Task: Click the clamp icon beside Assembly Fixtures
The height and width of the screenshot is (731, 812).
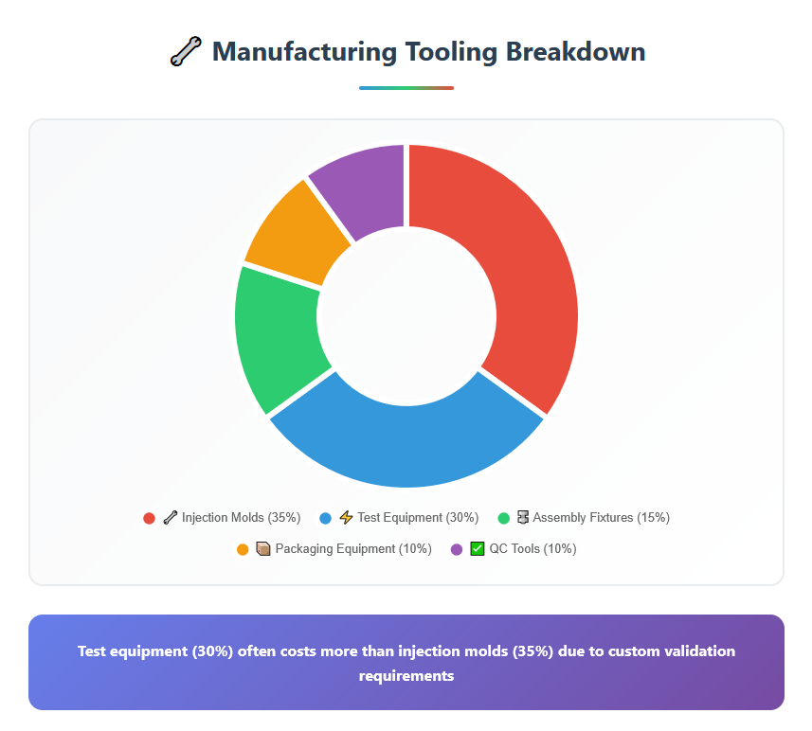Action: pos(522,518)
